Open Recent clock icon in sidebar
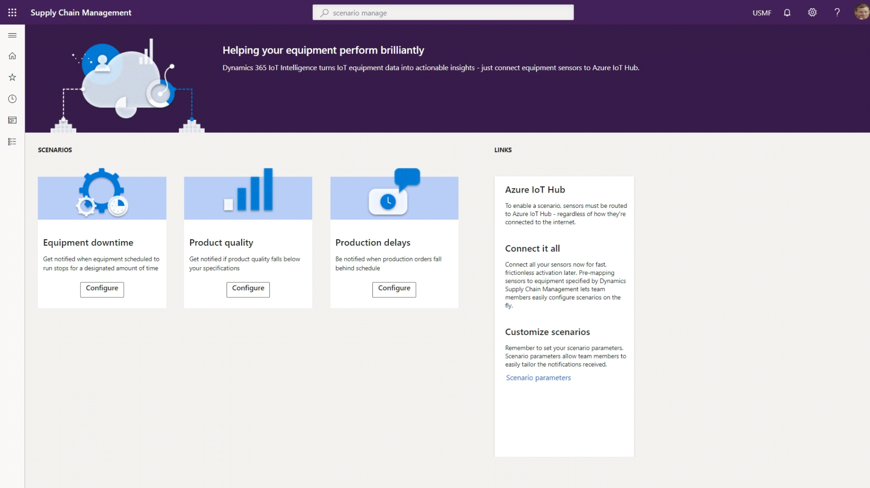Screen dimensions: 870x488 [x=13, y=99]
